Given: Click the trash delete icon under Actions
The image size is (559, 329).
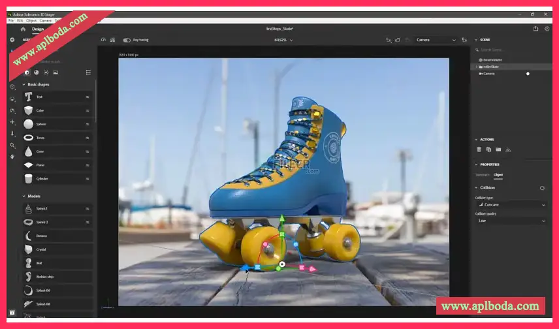Looking at the screenshot, I should click(x=479, y=149).
